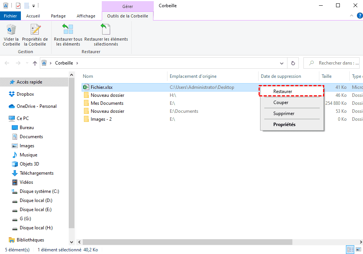Open the Fichier menu
This screenshot has height=254, width=363.
click(x=10, y=16)
